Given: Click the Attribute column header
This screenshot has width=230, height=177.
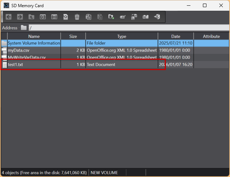Looking at the screenshot, I should (211, 36).
